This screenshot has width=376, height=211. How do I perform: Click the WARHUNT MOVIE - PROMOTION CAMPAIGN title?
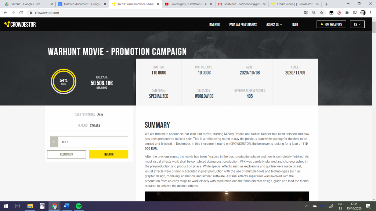[117, 52]
